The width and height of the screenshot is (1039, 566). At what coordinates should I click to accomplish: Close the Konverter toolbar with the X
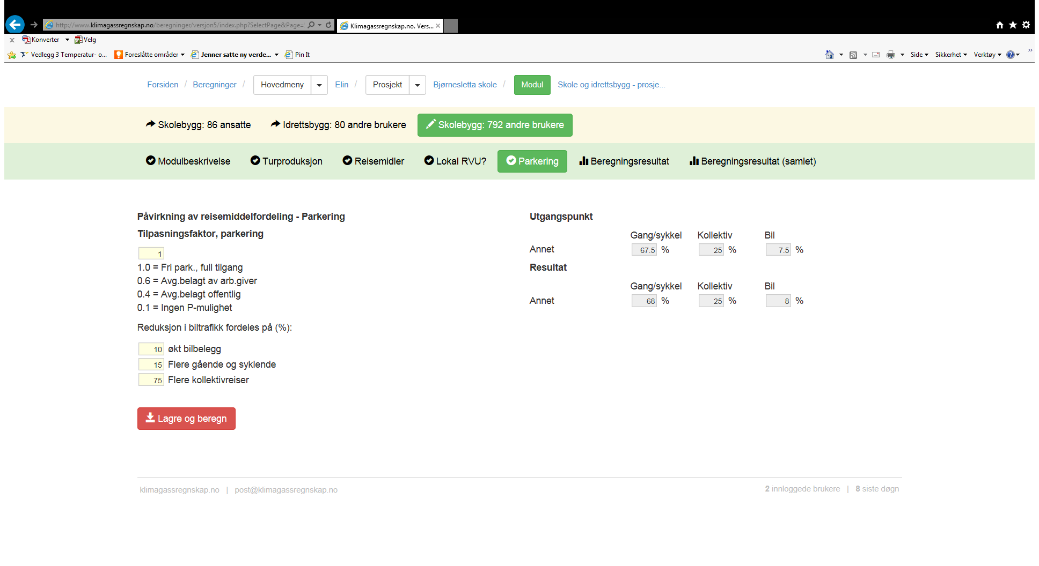[x=12, y=40]
